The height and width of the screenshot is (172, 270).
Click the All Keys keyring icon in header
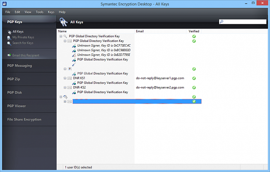pos(64,22)
